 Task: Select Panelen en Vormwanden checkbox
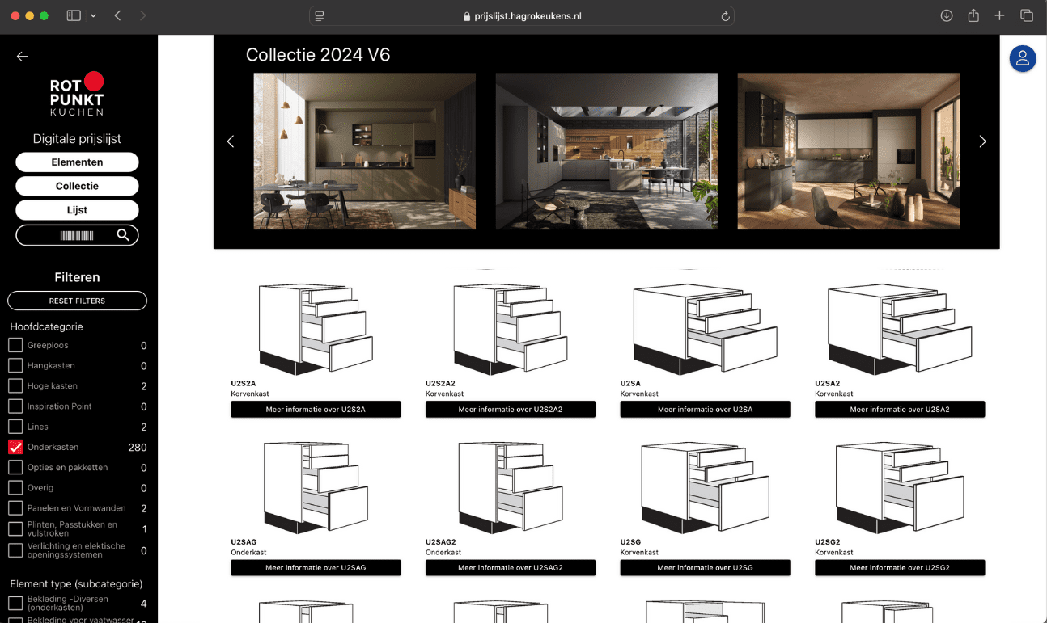(x=15, y=508)
